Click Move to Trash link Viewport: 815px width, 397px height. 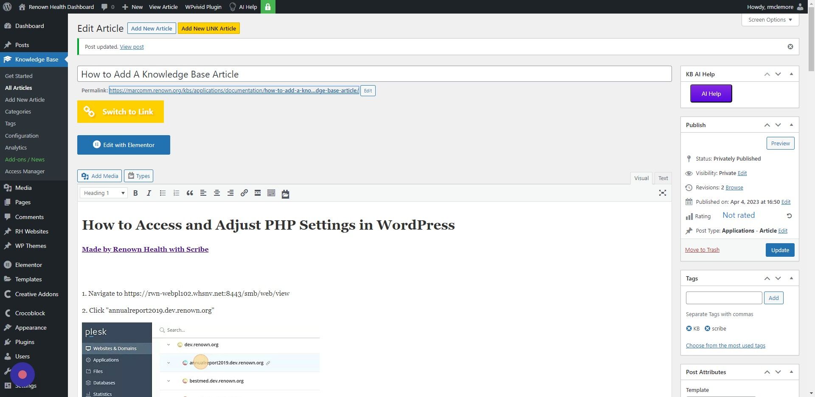pyautogui.click(x=702, y=250)
